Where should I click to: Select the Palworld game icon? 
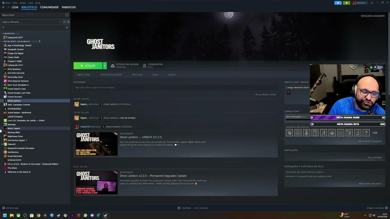tap(5, 144)
